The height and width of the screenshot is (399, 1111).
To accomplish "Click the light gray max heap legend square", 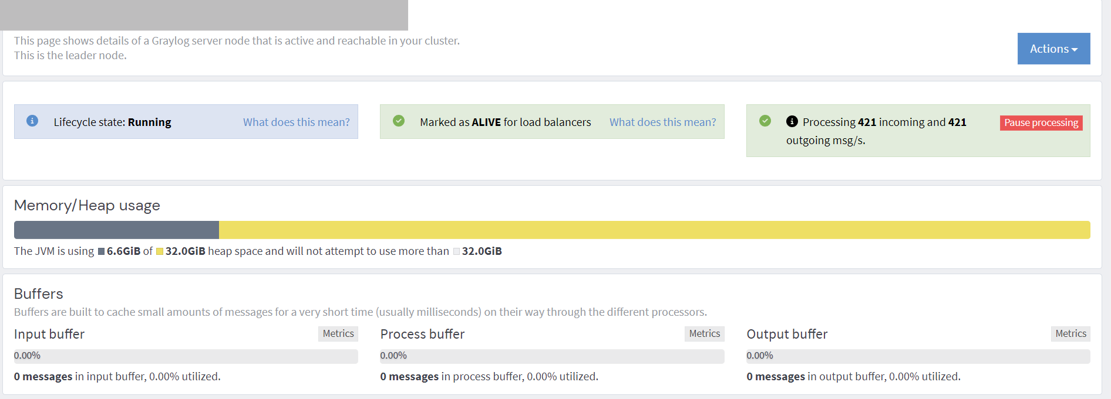I will pyautogui.click(x=456, y=251).
